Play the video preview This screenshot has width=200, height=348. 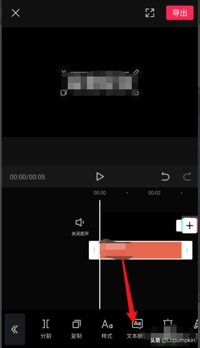[100, 177]
